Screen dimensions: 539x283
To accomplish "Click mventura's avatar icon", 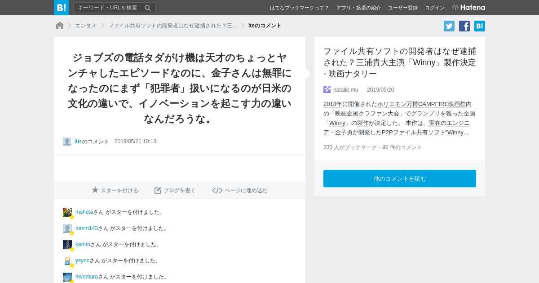I will pos(67,277).
